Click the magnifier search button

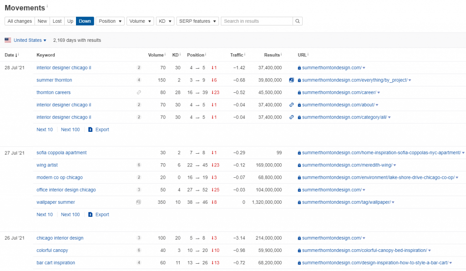pos(298,21)
